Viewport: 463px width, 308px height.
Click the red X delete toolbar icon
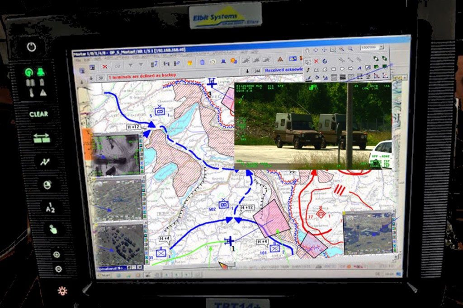(105, 66)
